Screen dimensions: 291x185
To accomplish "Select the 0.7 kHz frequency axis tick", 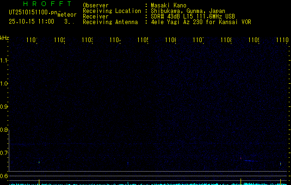I will point(4,153).
